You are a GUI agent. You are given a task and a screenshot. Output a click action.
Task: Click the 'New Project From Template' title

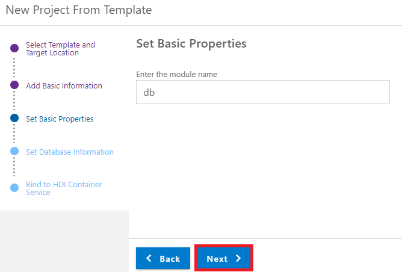(79, 10)
